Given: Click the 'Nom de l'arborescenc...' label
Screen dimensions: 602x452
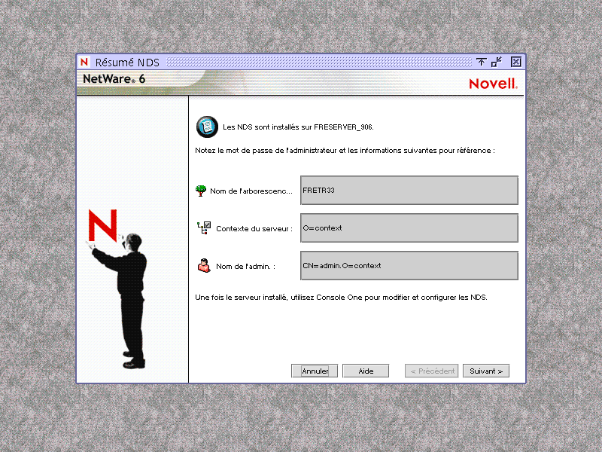Looking at the screenshot, I should [251, 191].
